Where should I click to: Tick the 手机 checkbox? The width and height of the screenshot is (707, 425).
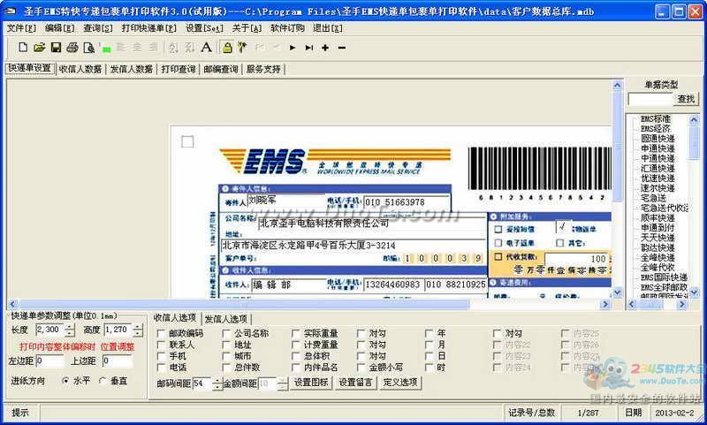coord(161,356)
